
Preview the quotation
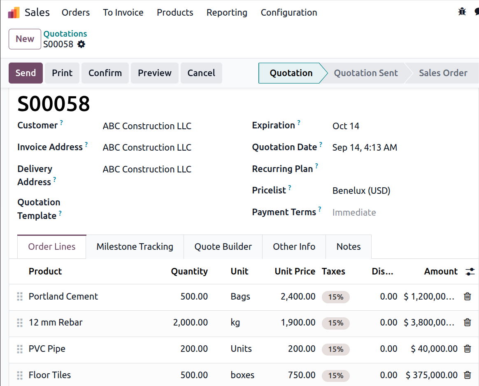pos(155,73)
